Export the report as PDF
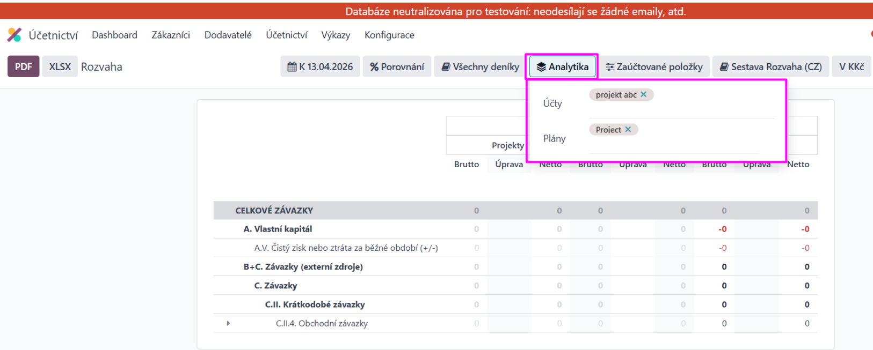Viewport: 873px width, 350px height. point(24,66)
